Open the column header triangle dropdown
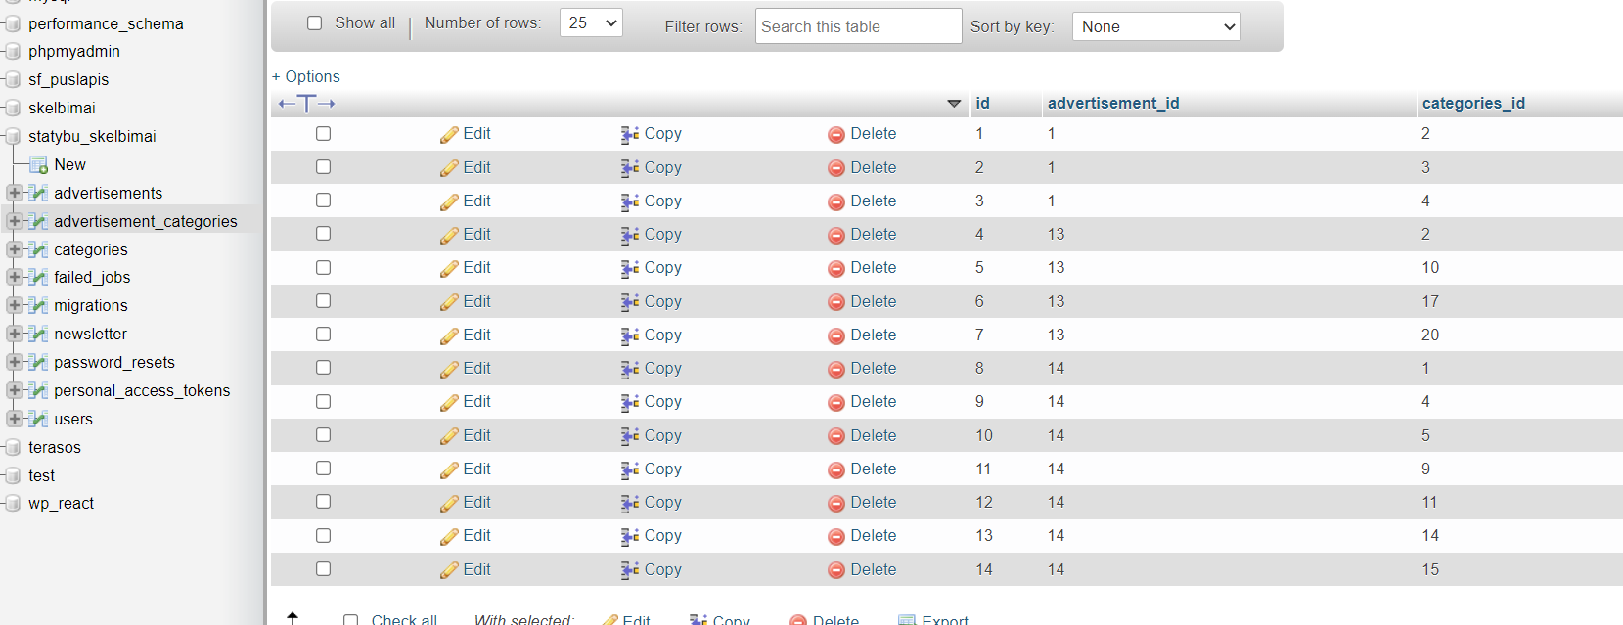Viewport: 1623px width, 625px height. click(x=954, y=104)
